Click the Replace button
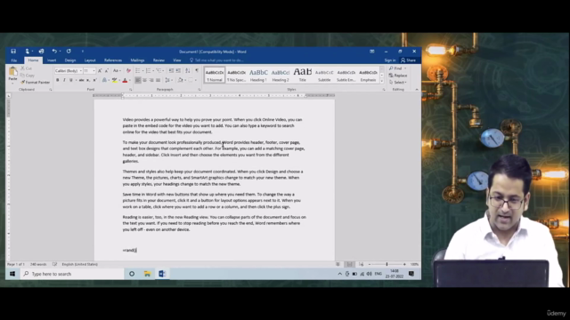The width and height of the screenshot is (570, 320). (x=398, y=75)
